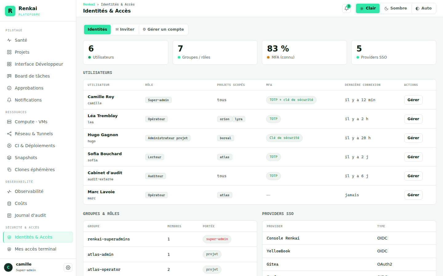The image size is (443, 276).
Task: Click the 'Gitea' provider name
Action: click(273, 264)
